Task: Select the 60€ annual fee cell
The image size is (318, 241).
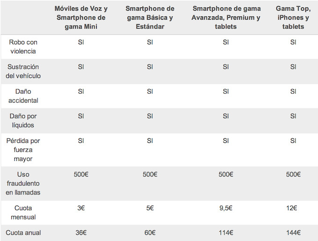Action: pos(150,233)
